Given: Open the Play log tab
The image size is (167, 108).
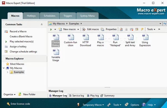Looking at the screenshot, I should [x=93, y=96].
